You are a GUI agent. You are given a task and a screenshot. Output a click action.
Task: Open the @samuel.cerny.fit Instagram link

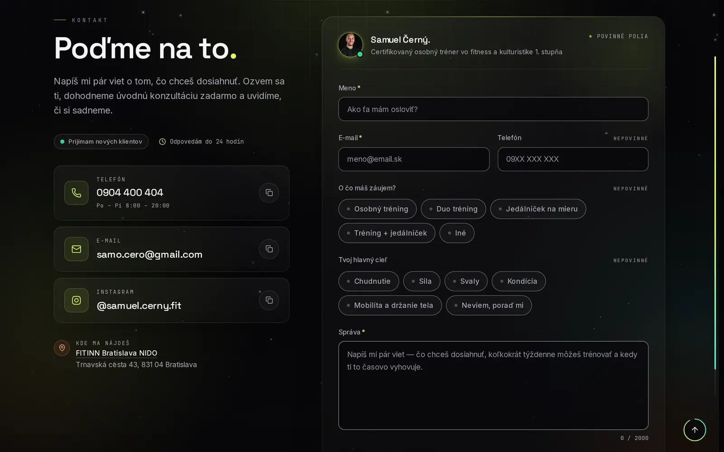click(x=139, y=306)
